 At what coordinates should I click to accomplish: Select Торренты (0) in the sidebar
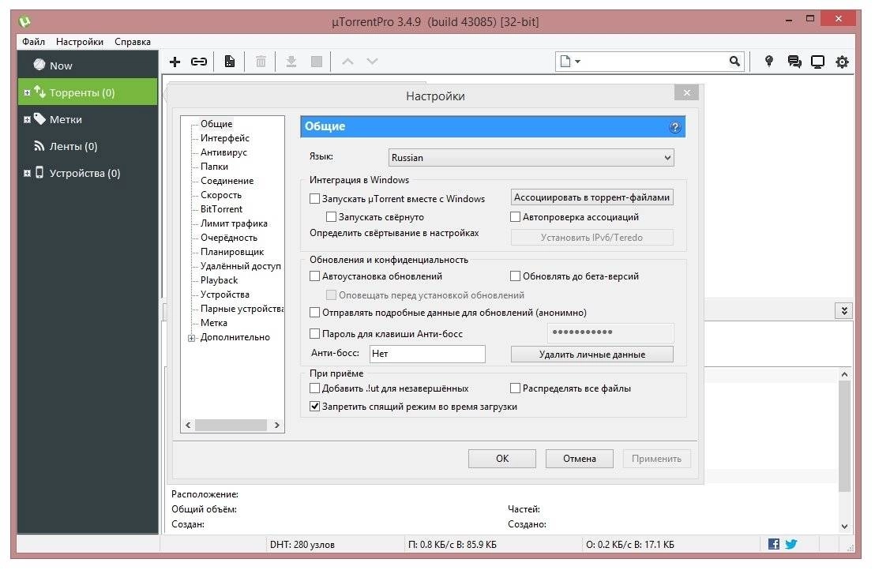coord(88,92)
